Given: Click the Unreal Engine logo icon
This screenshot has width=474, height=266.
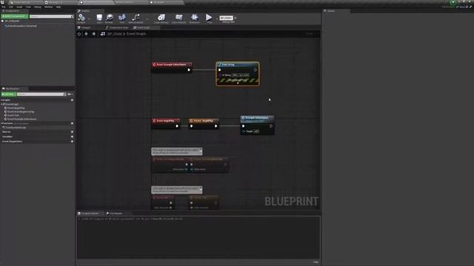Looking at the screenshot, I should click(x=2, y=2).
